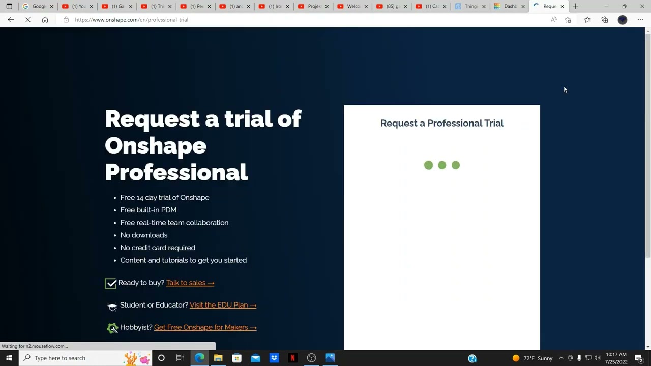Image resolution: width=651 pixels, height=366 pixels.
Task: Open OBS Studio from the taskbar
Action: point(311,358)
